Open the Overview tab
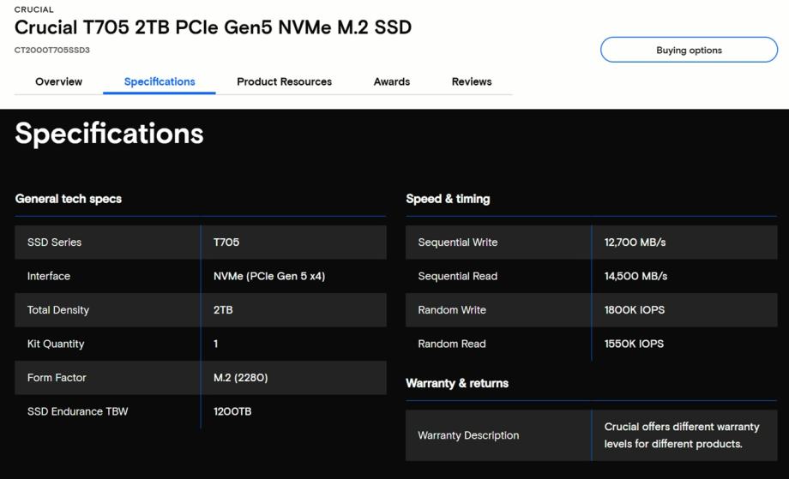This screenshot has height=479, width=789. point(58,81)
